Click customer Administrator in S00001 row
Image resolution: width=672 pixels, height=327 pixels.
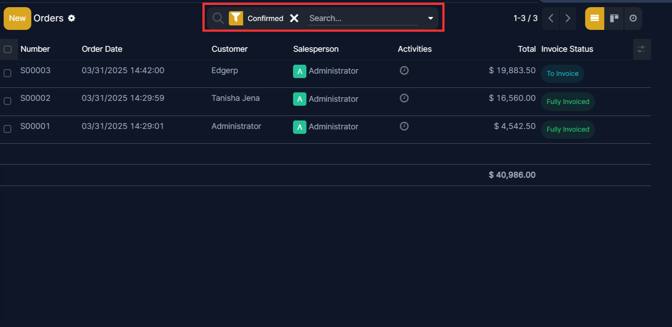tap(236, 126)
